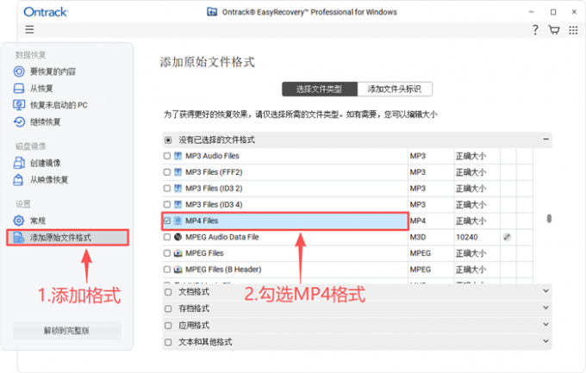Open the grid apps icon
The width and height of the screenshot is (586, 373).
click(x=573, y=30)
